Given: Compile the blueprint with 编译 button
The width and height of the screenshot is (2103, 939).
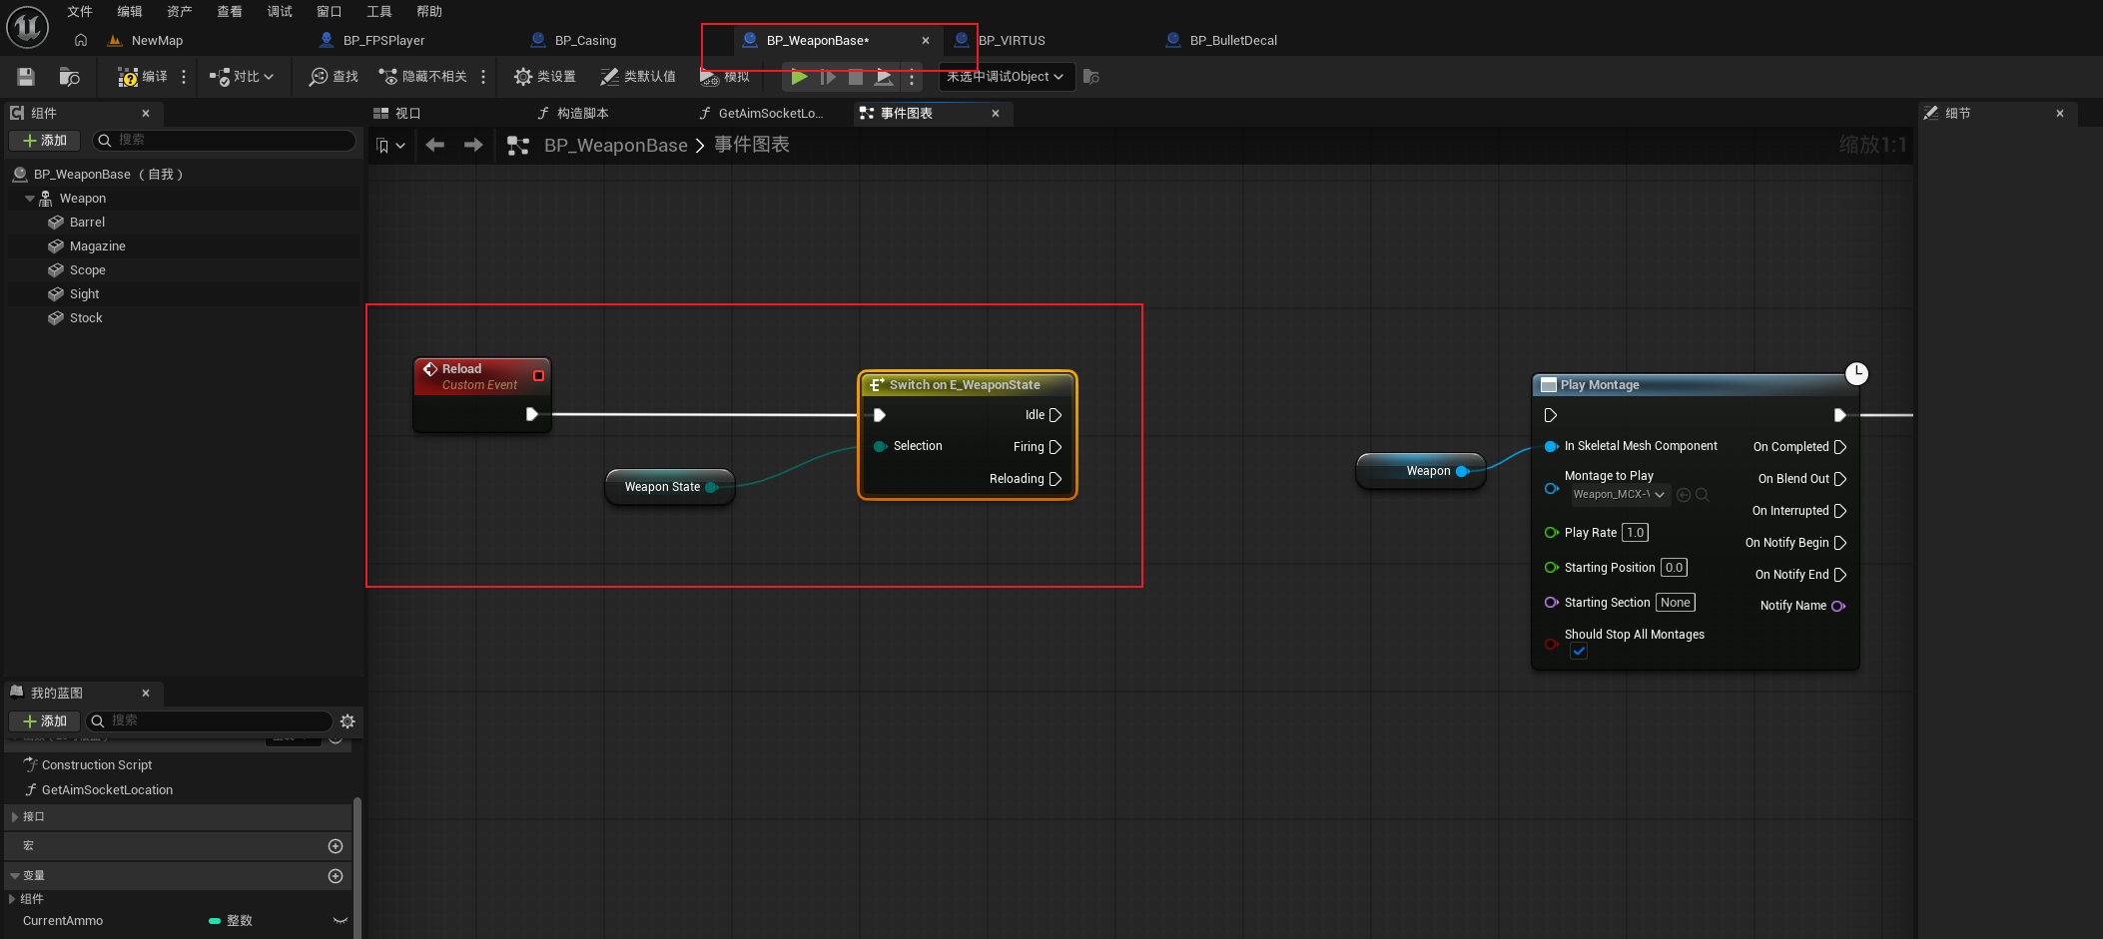Looking at the screenshot, I should 142,77.
